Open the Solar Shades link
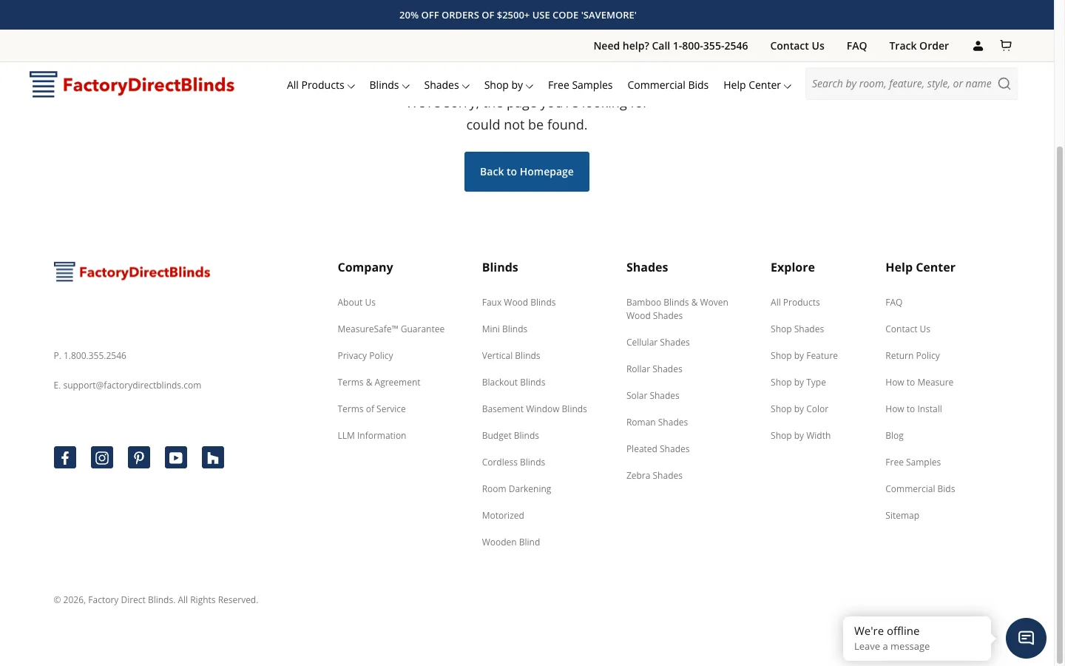This screenshot has width=1065, height=666. pyautogui.click(x=652, y=396)
